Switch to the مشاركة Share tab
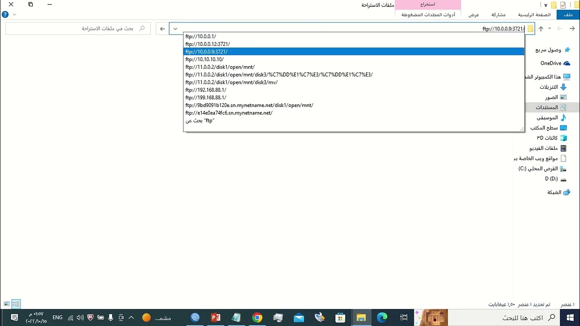Viewport: 580px width, 326px height. (x=498, y=15)
